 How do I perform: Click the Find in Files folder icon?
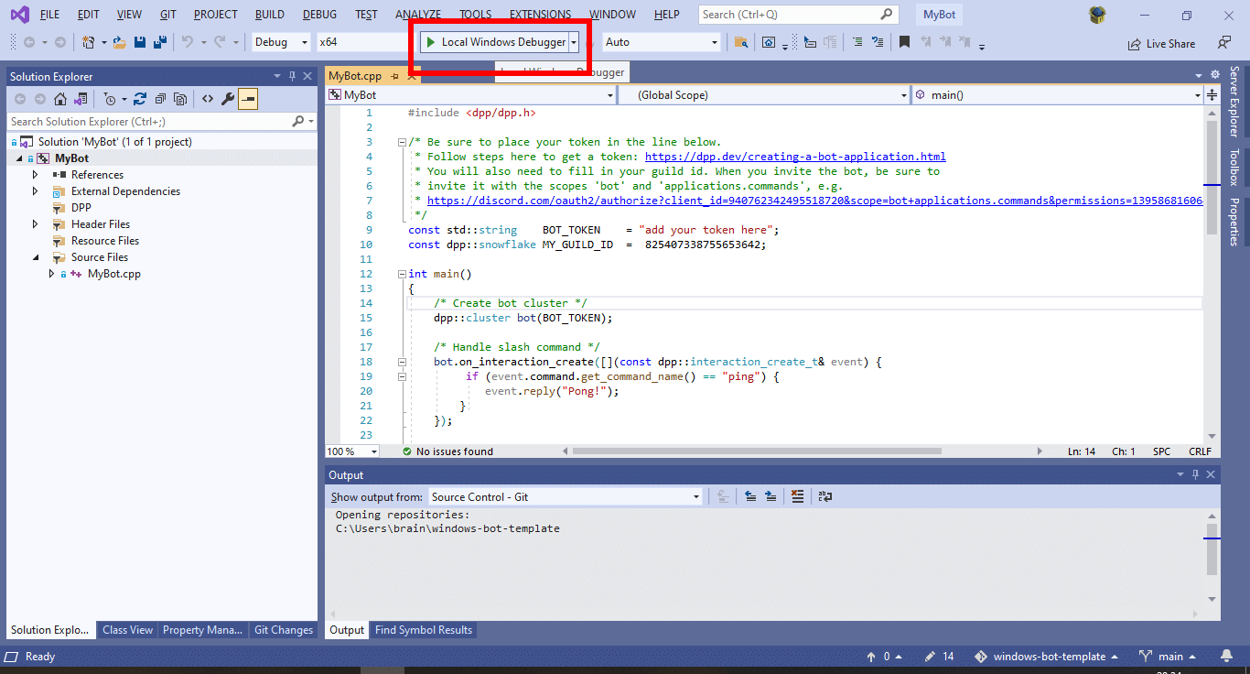coord(741,42)
